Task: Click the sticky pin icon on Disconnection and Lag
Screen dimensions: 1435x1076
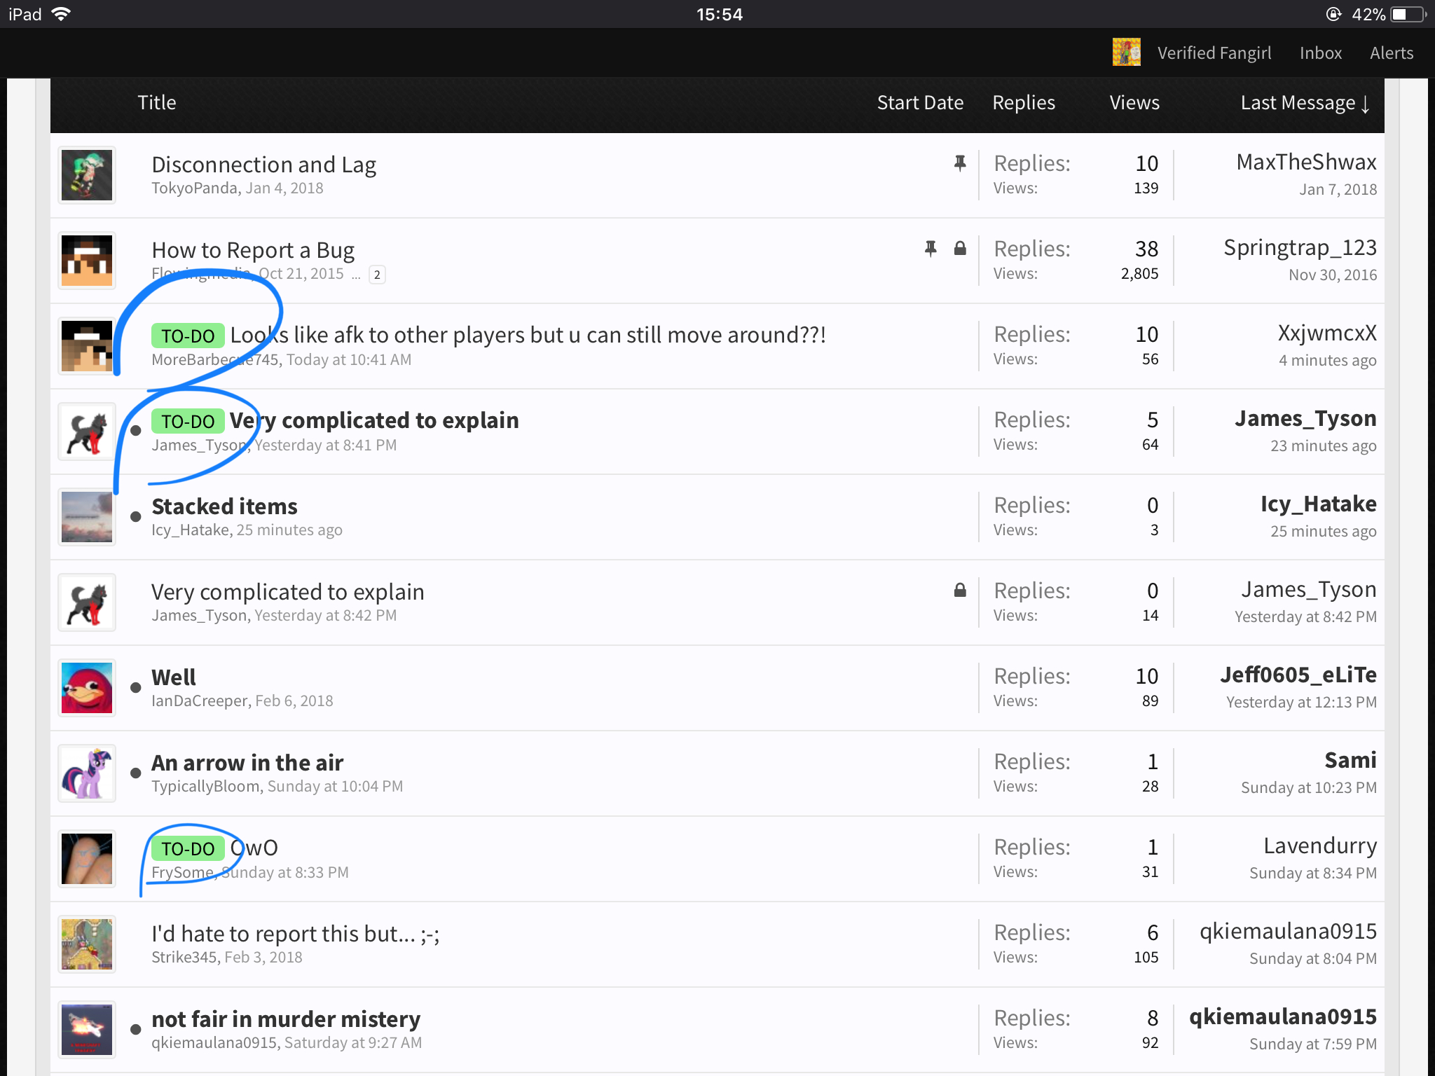Action: (x=960, y=163)
